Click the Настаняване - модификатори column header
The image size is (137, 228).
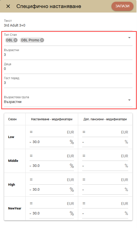(x=52, y=119)
